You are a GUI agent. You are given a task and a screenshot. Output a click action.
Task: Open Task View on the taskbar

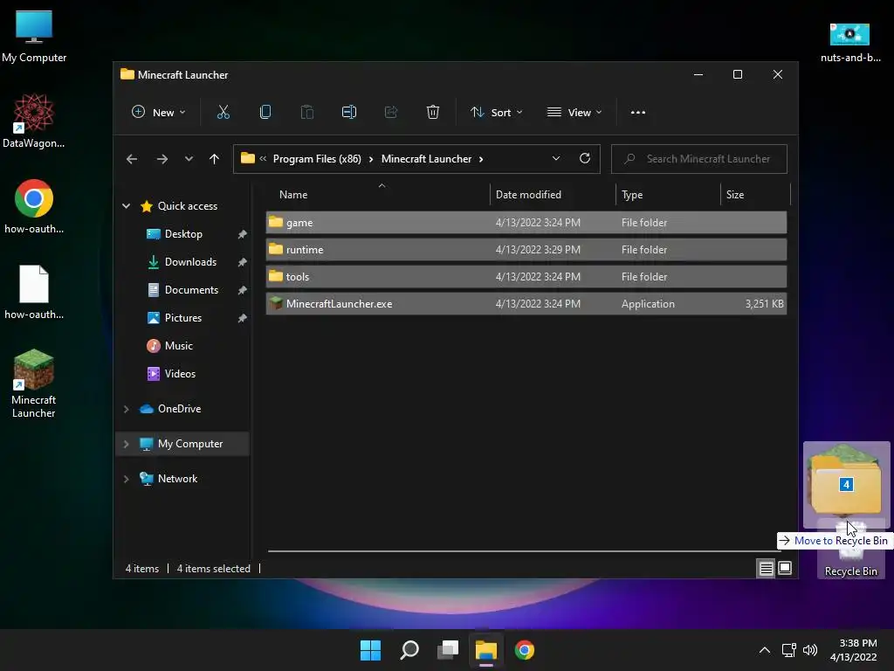[x=448, y=650]
